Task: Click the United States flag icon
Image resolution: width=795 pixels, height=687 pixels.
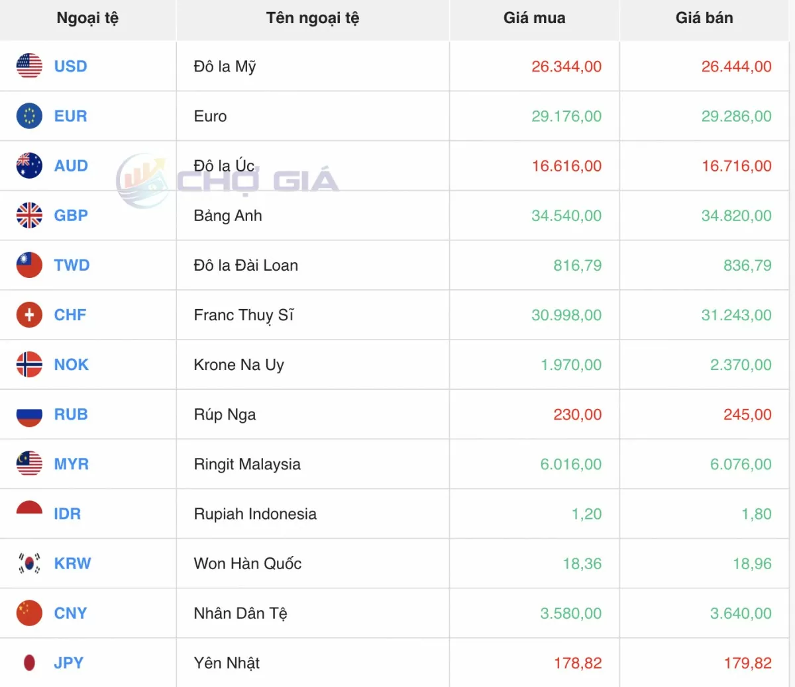Action: [29, 66]
